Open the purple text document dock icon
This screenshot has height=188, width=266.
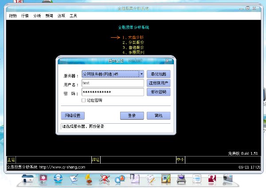tap(135, 179)
